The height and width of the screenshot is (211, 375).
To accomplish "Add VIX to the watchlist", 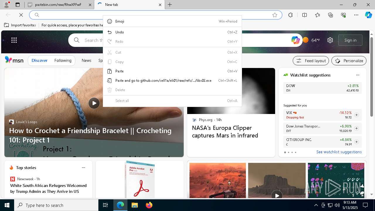I will 357,115.
